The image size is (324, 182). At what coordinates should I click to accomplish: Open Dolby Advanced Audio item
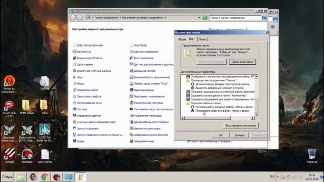click(88, 45)
